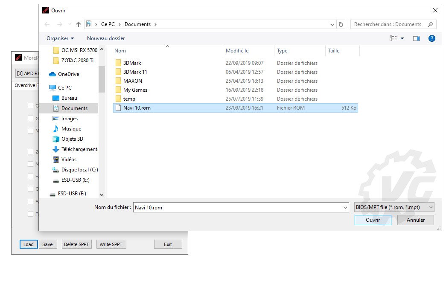446x290 pixels.
Task: Select the Navi 10.rom file
Action: [137, 108]
